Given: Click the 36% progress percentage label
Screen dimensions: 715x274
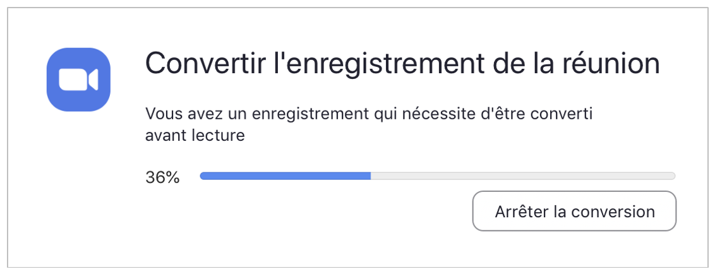Looking at the screenshot, I should pos(162,177).
